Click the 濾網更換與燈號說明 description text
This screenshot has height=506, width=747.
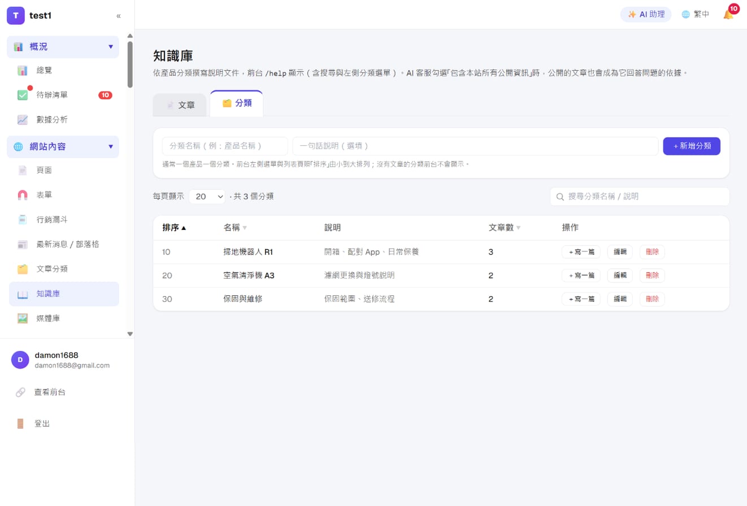pos(359,276)
